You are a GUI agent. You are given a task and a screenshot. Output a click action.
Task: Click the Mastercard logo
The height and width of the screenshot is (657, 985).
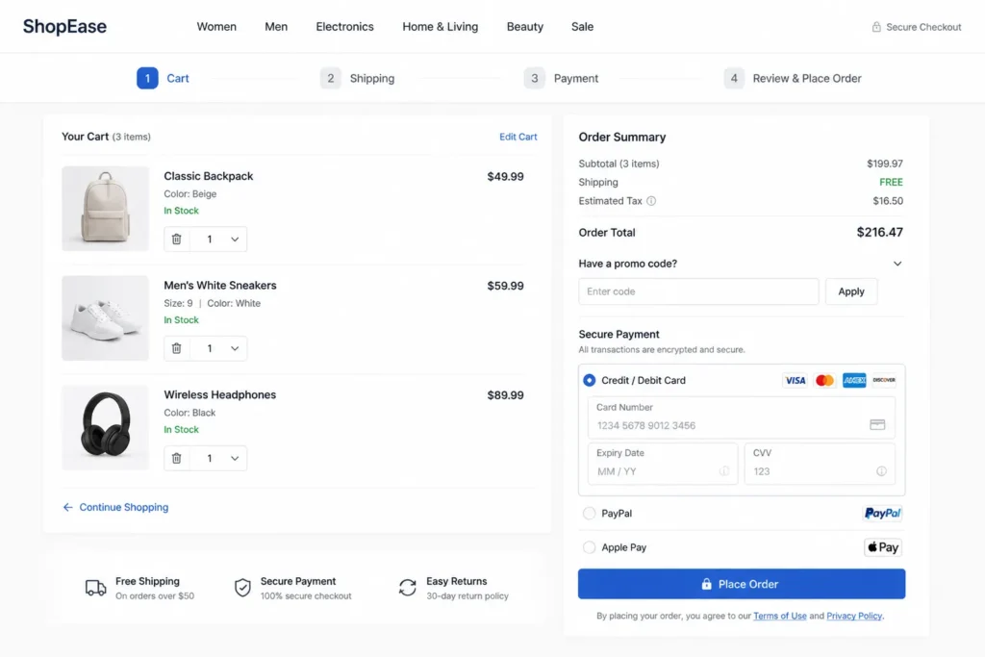click(x=824, y=381)
